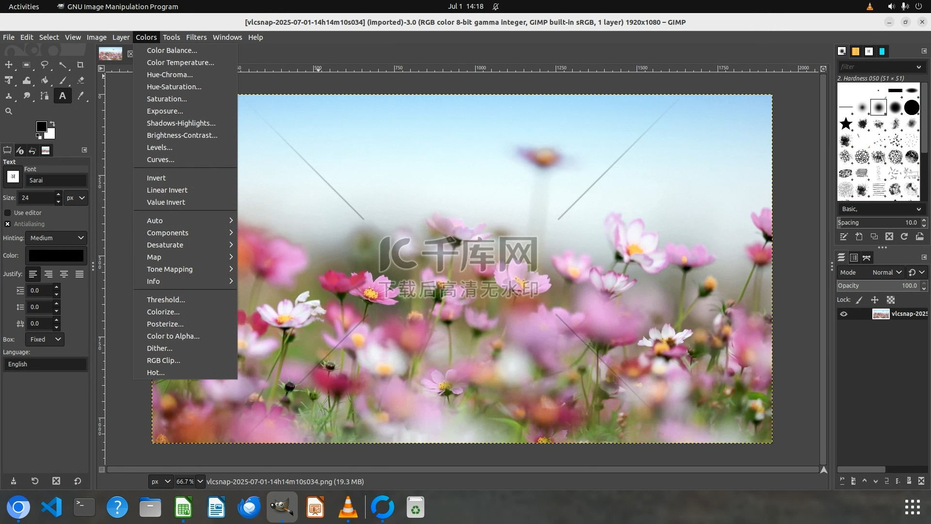Enable the Use editor checkbox
931x524 pixels.
8,213
